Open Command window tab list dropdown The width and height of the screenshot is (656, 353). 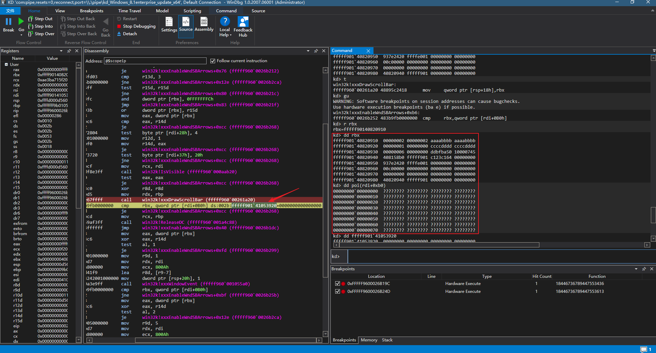coord(654,51)
